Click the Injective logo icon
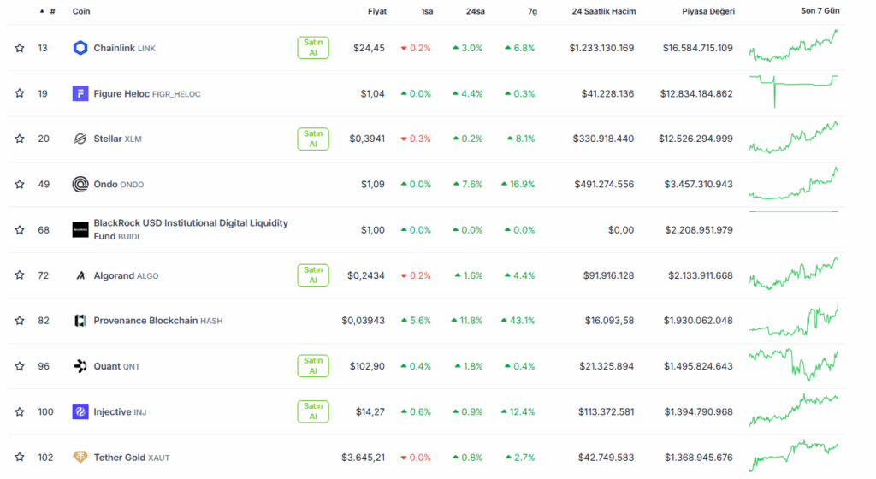 tap(80, 411)
